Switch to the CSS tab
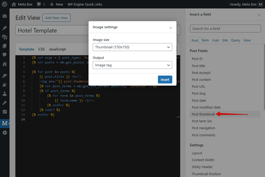 point(42,49)
